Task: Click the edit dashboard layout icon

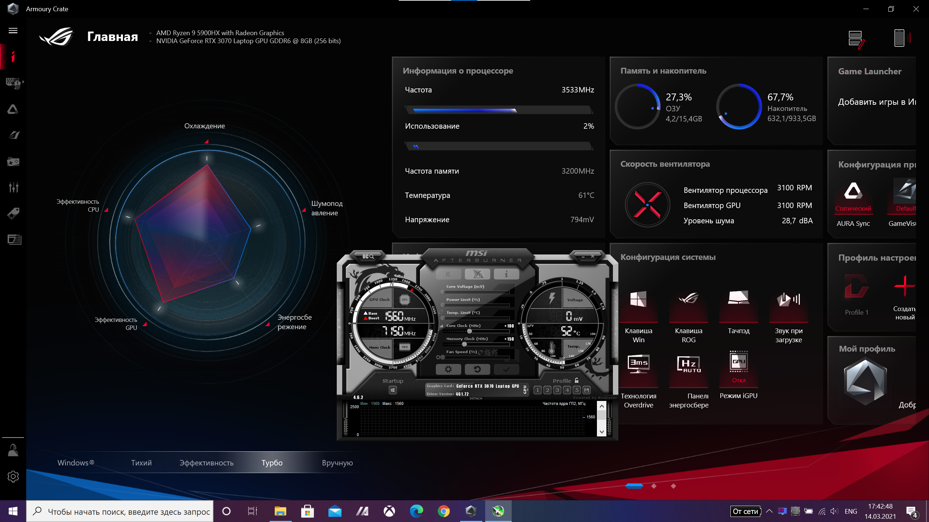Action: (856, 39)
